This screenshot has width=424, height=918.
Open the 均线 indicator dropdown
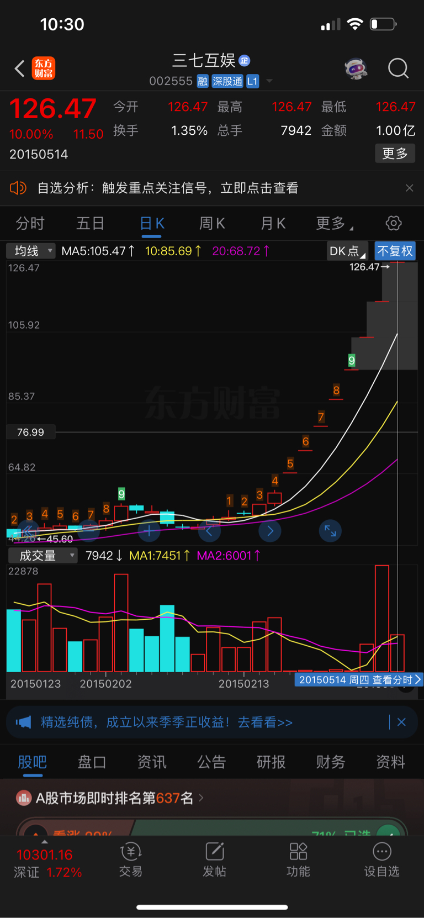pyautogui.click(x=31, y=251)
